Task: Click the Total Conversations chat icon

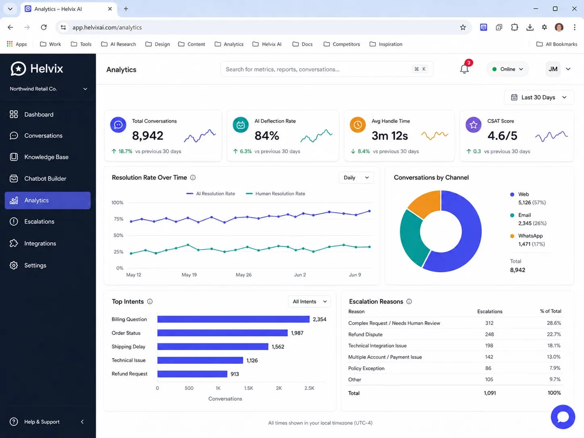Action: (118, 125)
